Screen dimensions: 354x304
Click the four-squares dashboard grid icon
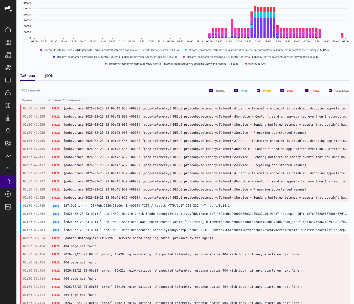tap(8, 42)
